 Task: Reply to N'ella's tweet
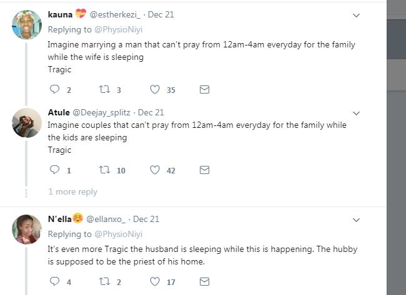pos(54,282)
